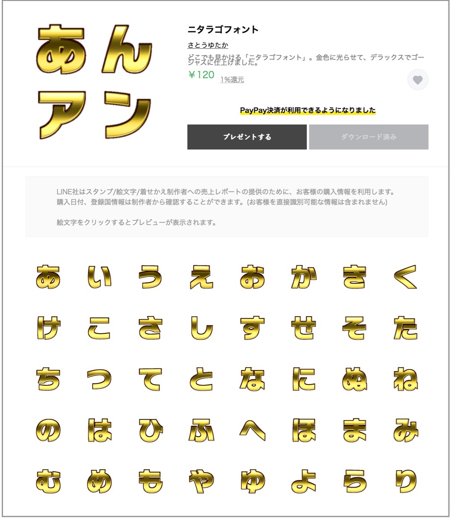Screen dimensions: 450x518
Task: Open preview of the gold ぬ emoji
Action: pos(354,379)
